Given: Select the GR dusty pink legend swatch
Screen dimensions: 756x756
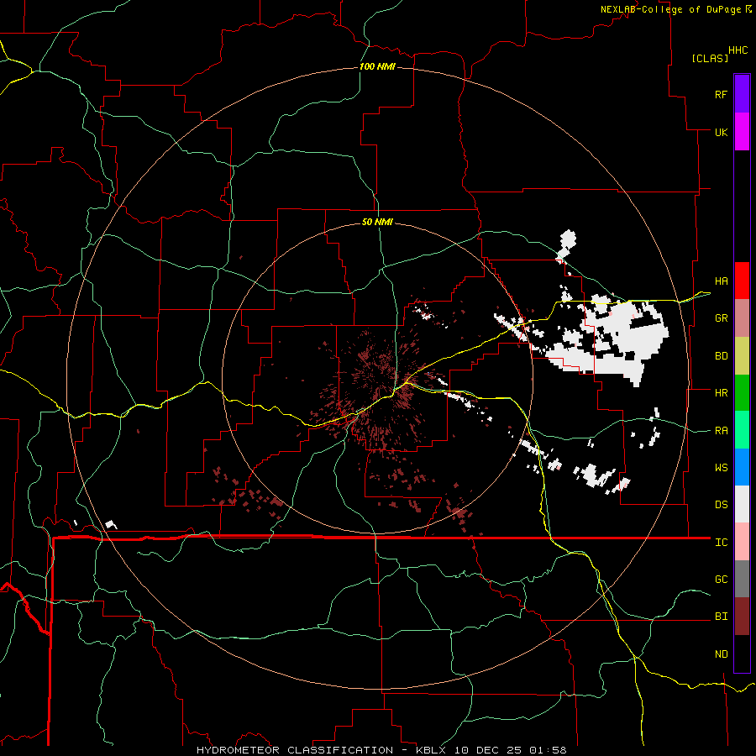Looking at the screenshot, I should [x=742, y=318].
